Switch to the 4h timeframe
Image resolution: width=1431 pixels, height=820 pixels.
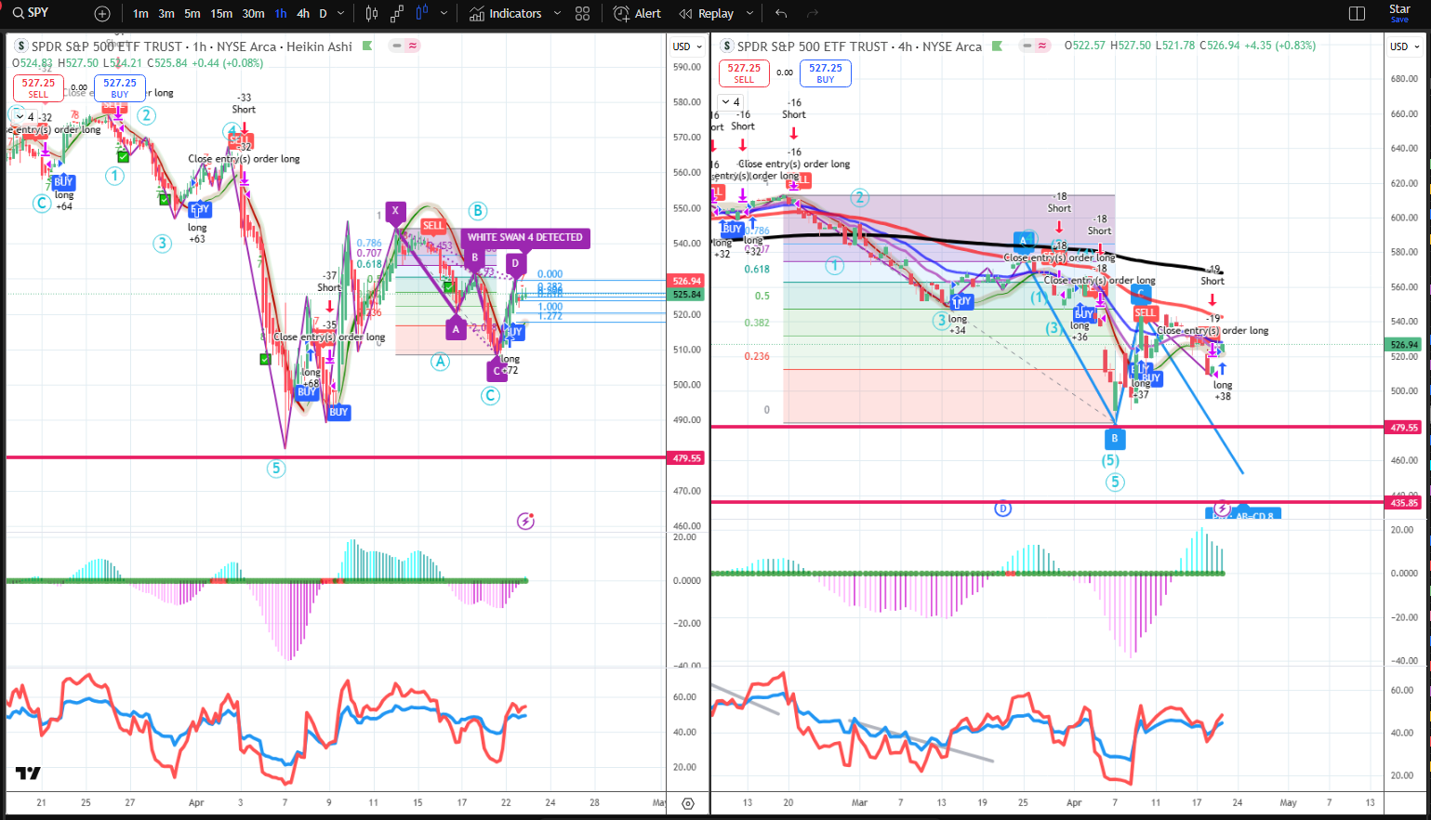[303, 14]
